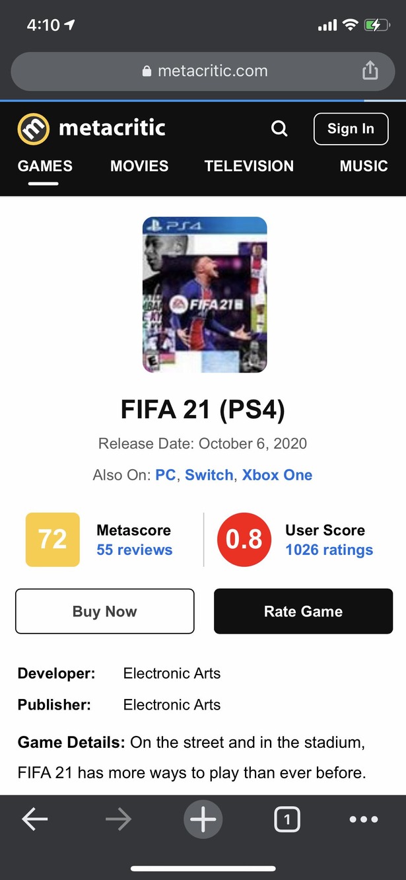Open the 1026 ratings link
Image resolution: width=406 pixels, height=880 pixels.
(x=329, y=550)
